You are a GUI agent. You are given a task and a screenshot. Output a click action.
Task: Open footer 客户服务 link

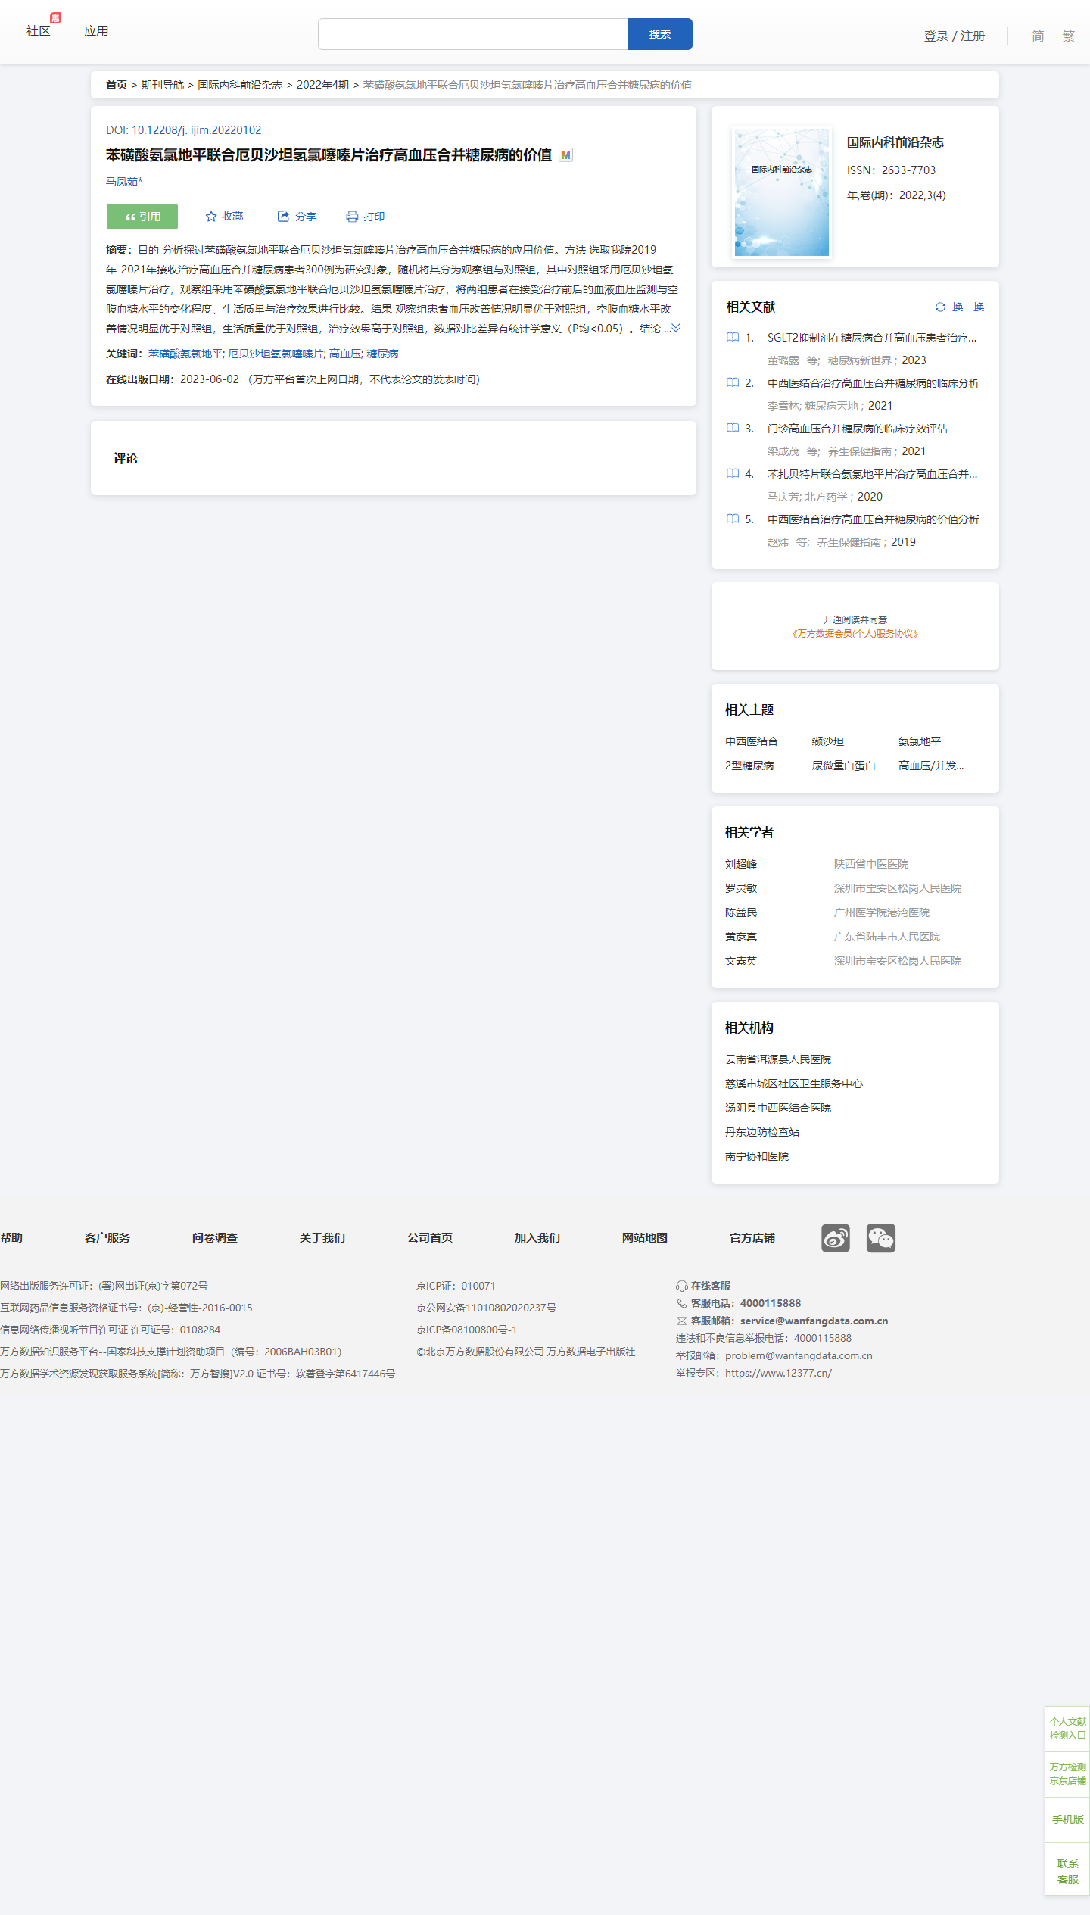(107, 1238)
